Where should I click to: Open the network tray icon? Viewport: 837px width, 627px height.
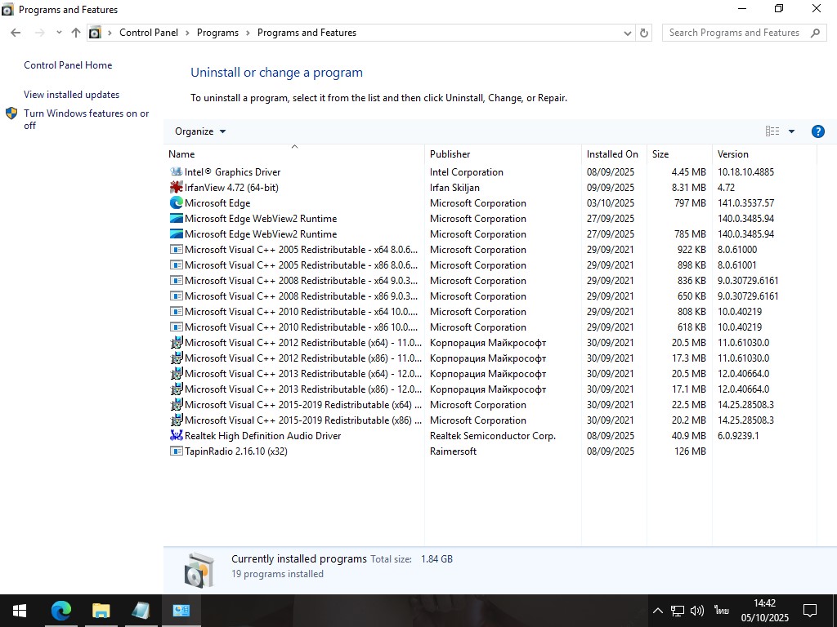pyautogui.click(x=678, y=611)
